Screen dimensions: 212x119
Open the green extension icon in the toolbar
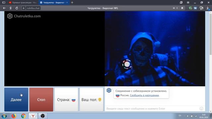pos(190,8)
